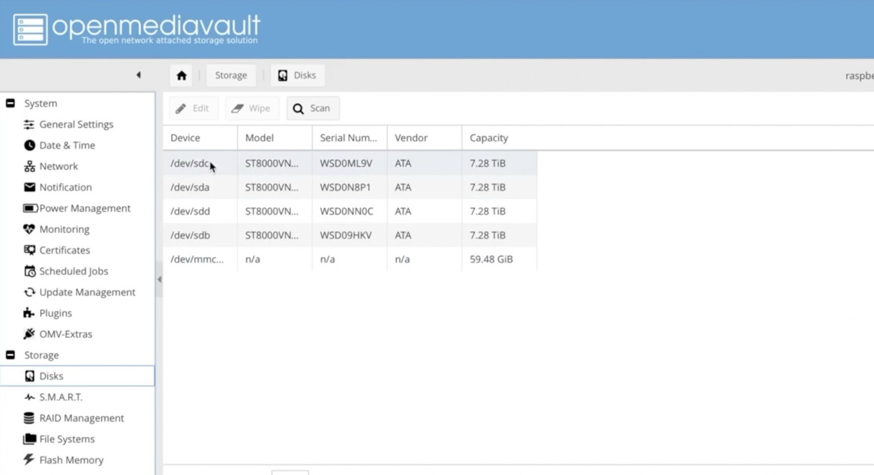This screenshot has width=874, height=475.
Task: Click the sidebar splitter collapse handle
Action: [159, 279]
